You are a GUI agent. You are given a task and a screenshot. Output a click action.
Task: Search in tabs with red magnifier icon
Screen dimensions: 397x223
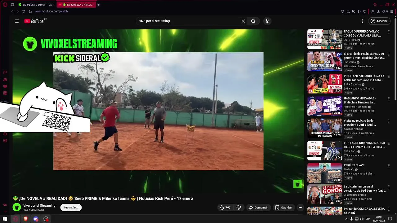click(375, 5)
